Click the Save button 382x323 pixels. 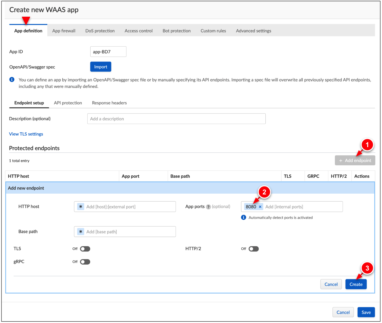click(366, 312)
